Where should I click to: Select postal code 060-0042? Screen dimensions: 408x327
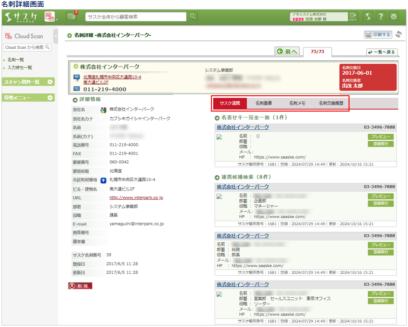(119, 162)
